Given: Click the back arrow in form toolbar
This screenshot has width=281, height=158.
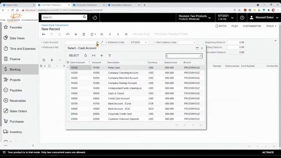Looking at the screenshot, I should click(x=44, y=34).
